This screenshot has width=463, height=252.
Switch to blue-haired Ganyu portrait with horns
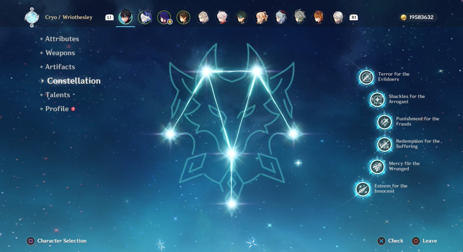[x=281, y=17]
